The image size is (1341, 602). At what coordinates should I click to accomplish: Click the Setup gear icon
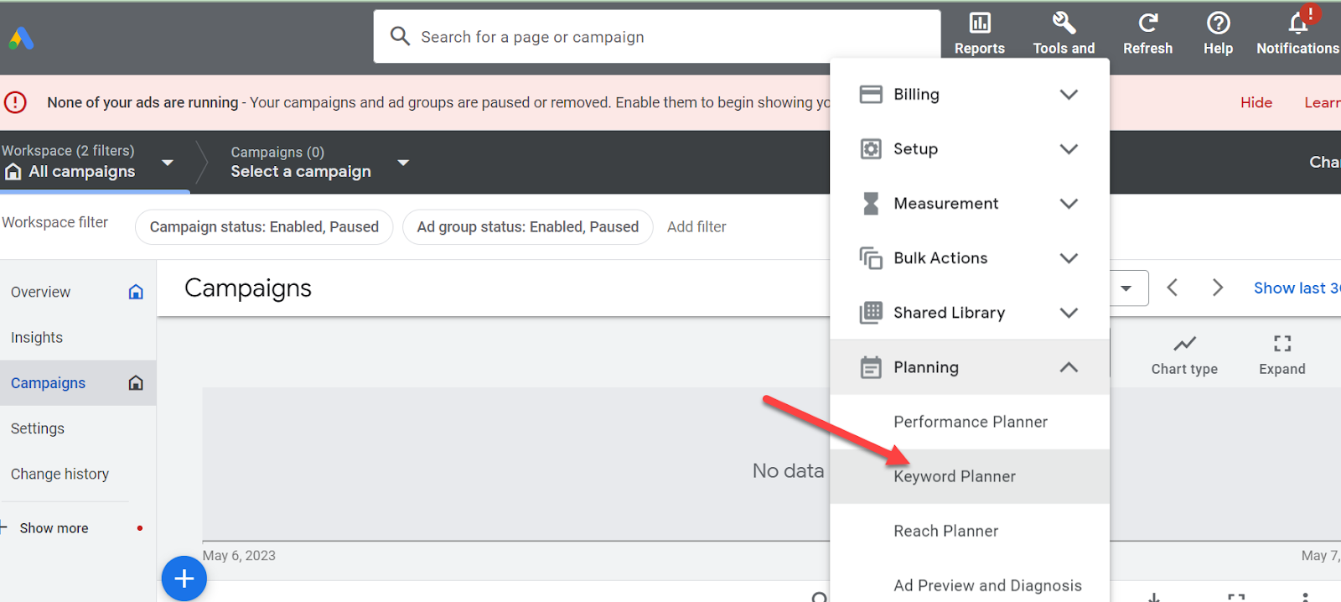[871, 149]
